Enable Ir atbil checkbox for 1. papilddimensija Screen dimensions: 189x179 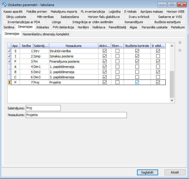coord(158,67)
